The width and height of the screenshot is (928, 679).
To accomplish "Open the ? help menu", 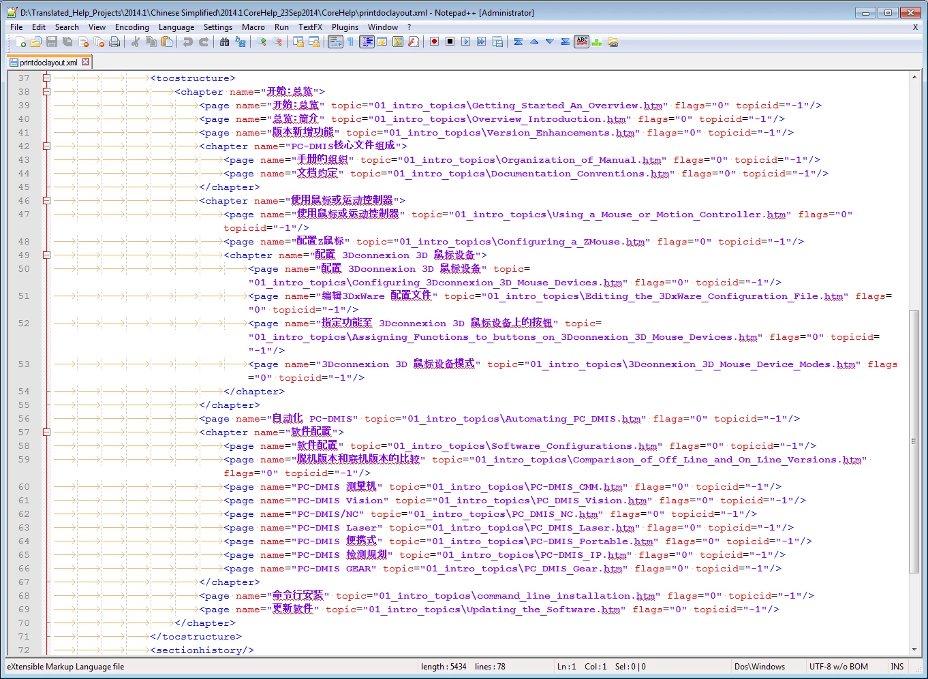I will tap(409, 27).
